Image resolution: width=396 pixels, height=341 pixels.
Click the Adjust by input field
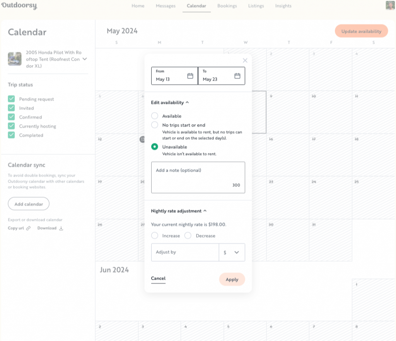[185, 252]
